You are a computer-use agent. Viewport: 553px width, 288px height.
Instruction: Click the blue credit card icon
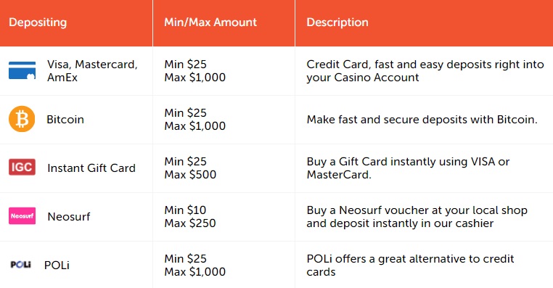click(22, 70)
